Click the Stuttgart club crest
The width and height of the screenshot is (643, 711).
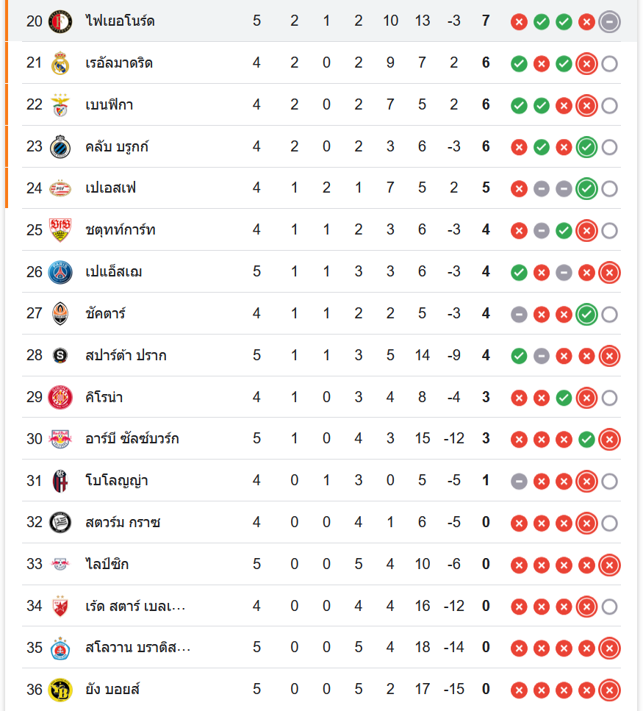[x=60, y=230]
